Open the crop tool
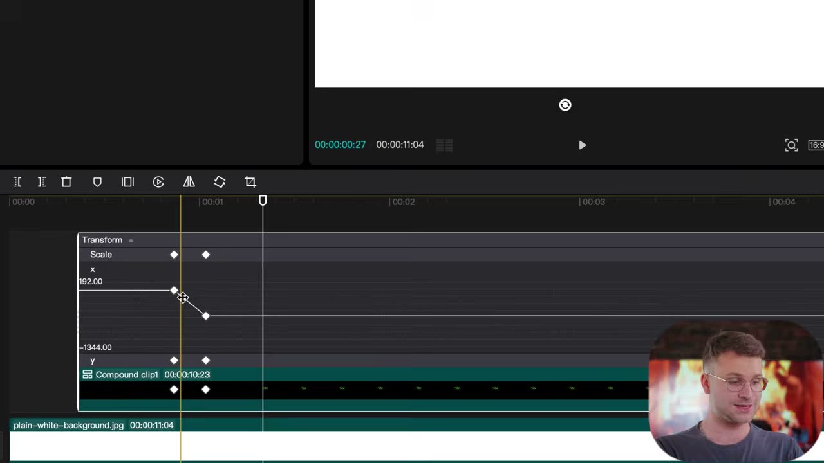824x463 pixels. click(x=250, y=182)
